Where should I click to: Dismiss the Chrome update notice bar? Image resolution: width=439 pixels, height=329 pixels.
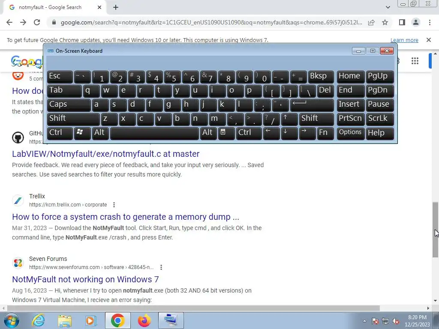coord(429,40)
